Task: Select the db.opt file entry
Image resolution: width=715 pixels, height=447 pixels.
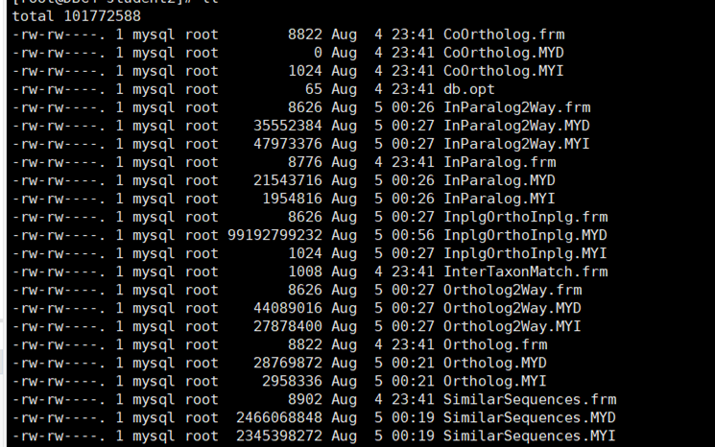Action: coord(468,89)
